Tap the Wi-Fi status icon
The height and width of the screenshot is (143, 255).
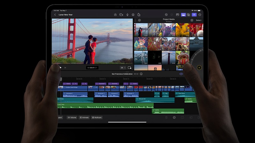(x=192, y=10)
